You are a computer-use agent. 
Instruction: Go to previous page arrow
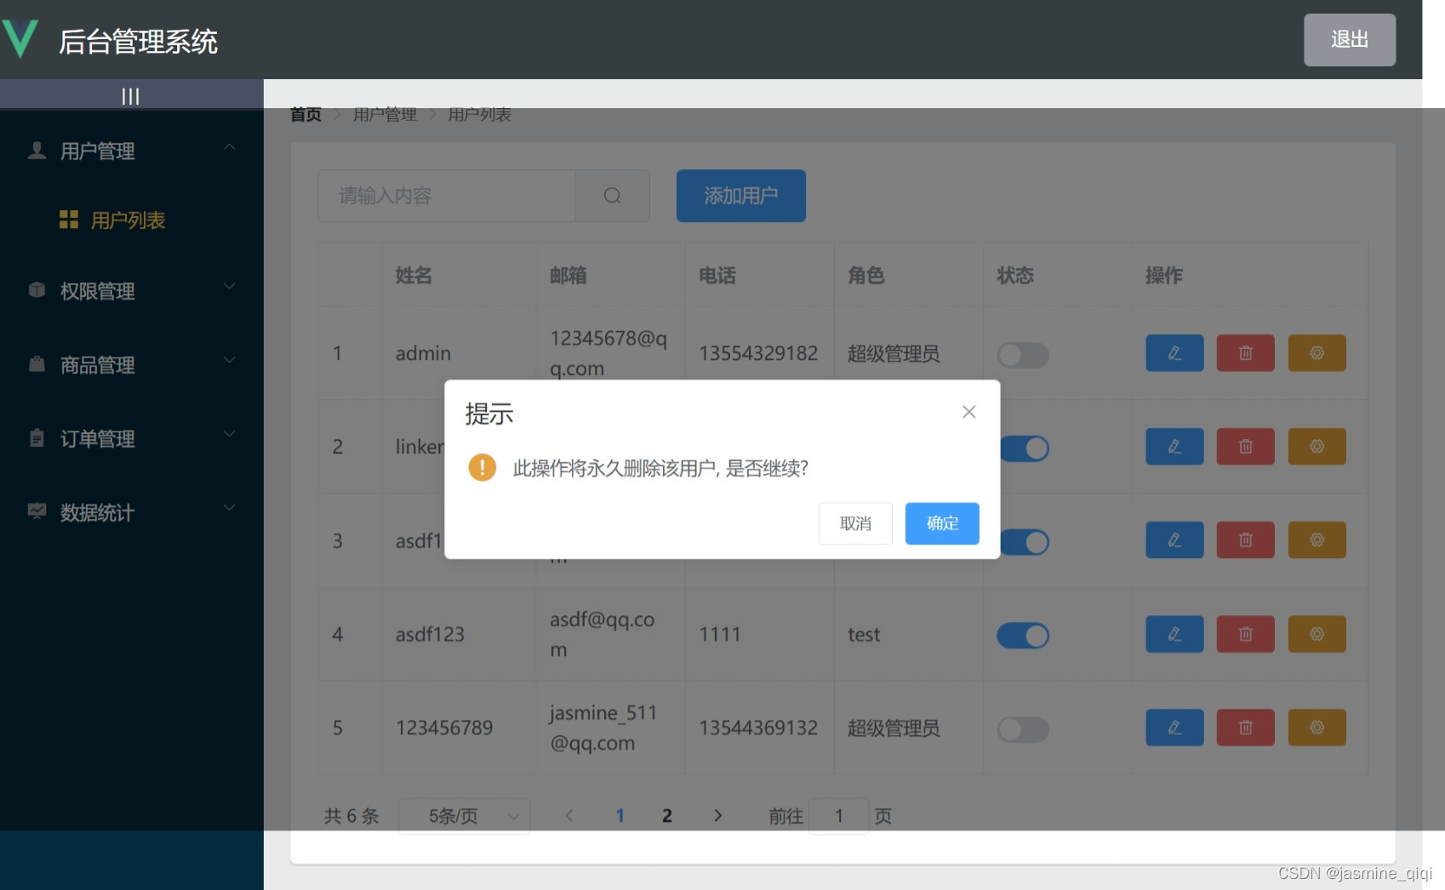pos(569,815)
